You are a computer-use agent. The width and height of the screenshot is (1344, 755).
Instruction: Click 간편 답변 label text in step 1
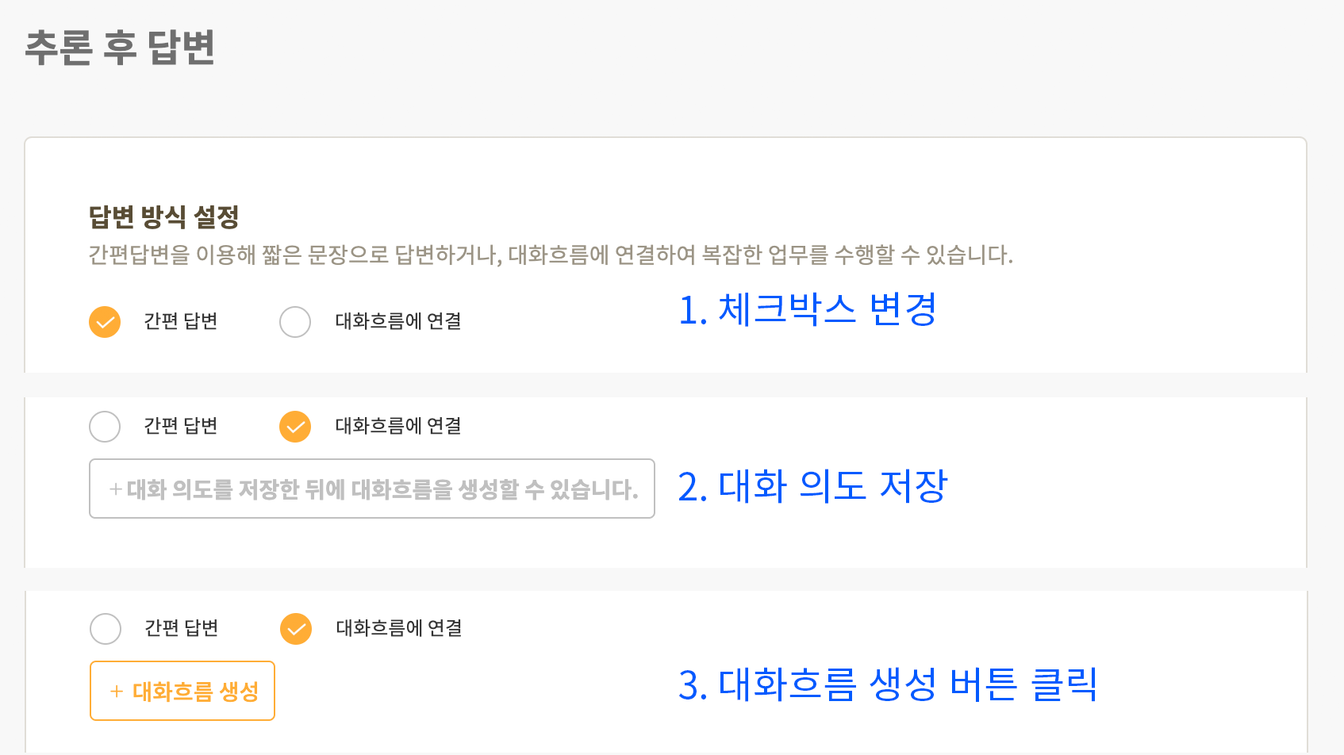(x=181, y=321)
